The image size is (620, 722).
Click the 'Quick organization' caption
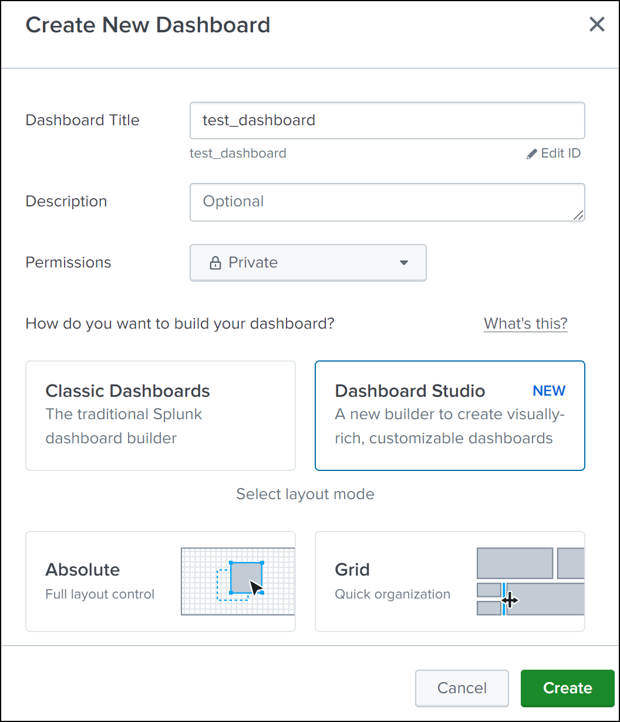pos(393,594)
